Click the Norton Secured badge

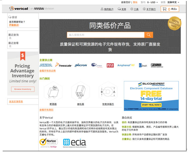49,142
